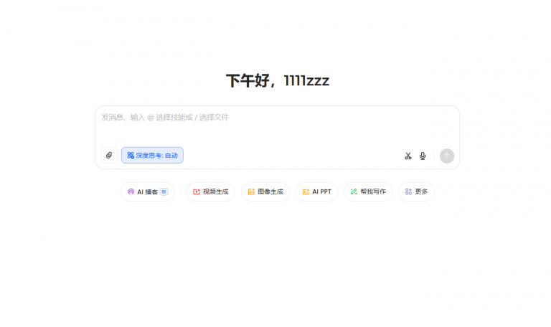Click the paperclip attach file icon
The image size is (551, 327).
tap(109, 155)
